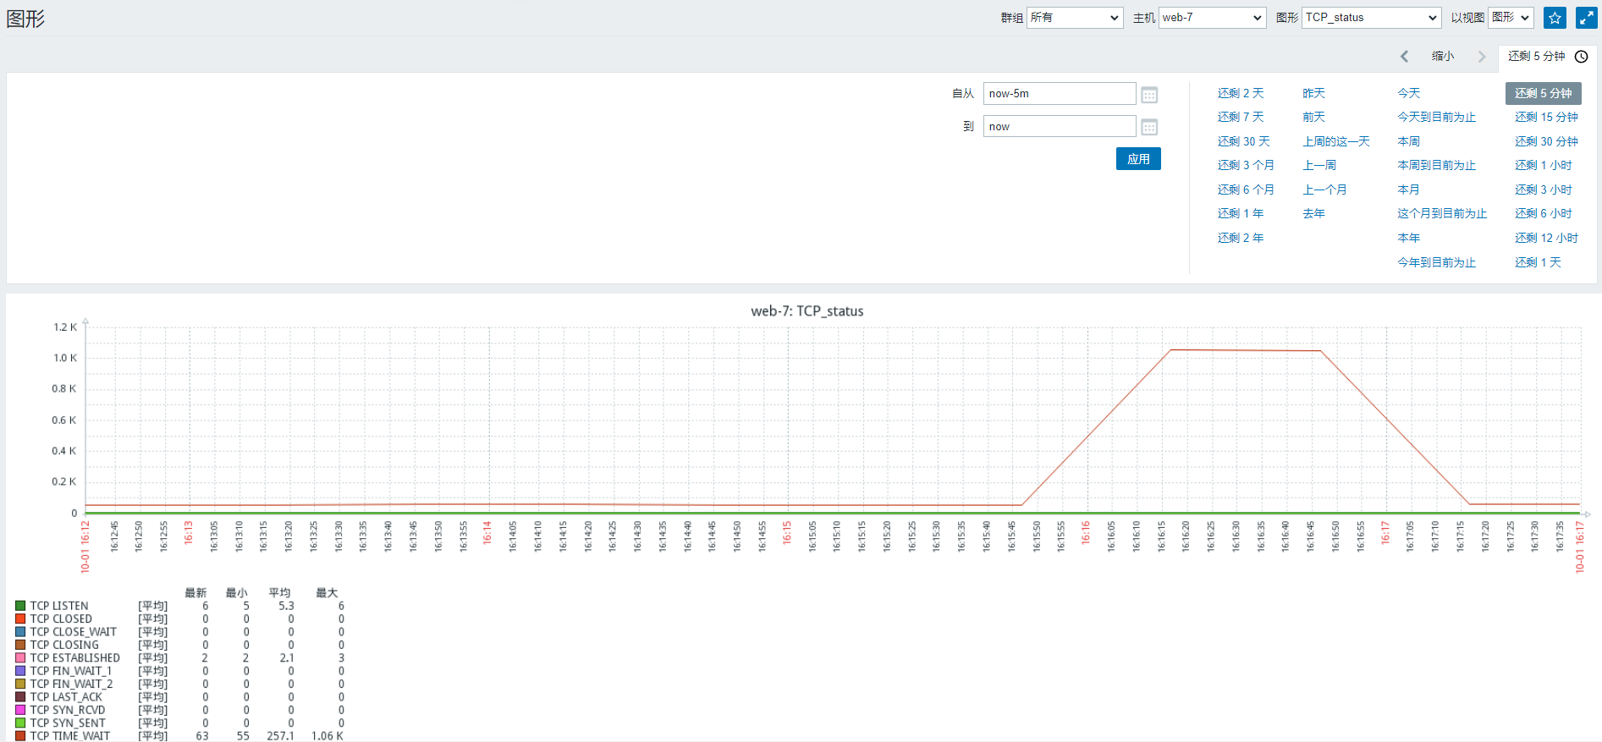Select time range 还剩 7 天
Screen dimensions: 1602x742
[x=1241, y=117]
